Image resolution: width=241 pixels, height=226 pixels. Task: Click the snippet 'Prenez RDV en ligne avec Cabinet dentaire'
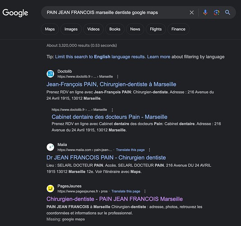coord(136,127)
